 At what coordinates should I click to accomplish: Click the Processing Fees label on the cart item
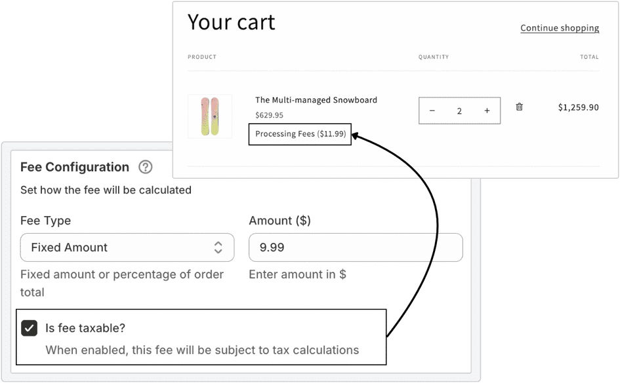tap(300, 134)
